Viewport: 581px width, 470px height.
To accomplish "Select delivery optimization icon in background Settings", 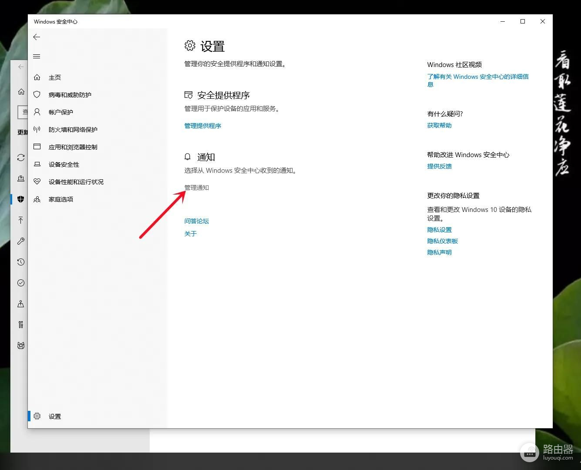I will pyautogui.click(x=20, y=178).
